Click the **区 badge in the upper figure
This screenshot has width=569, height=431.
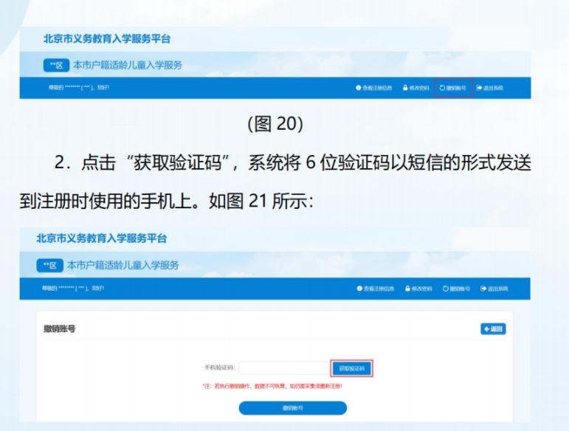click(57, 65)
